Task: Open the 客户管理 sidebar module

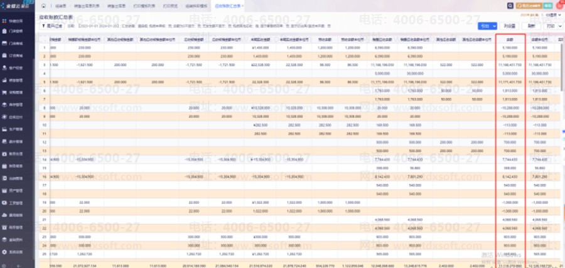Action: [x=16, y=68]
